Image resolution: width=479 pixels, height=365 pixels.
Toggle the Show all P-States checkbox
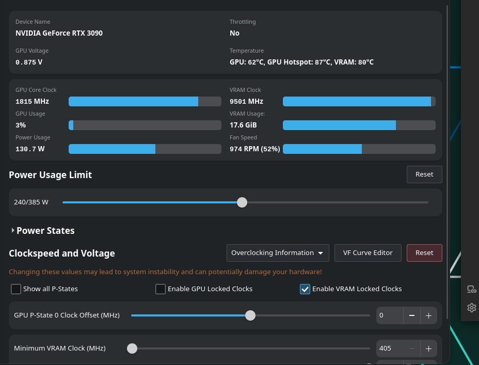(x=16, y=289)
